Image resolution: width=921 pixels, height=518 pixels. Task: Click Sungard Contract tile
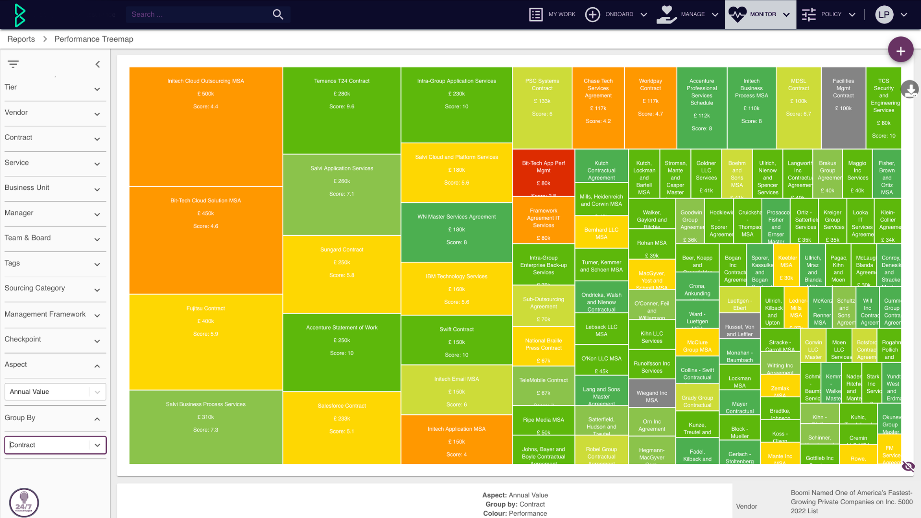[342, 274]
